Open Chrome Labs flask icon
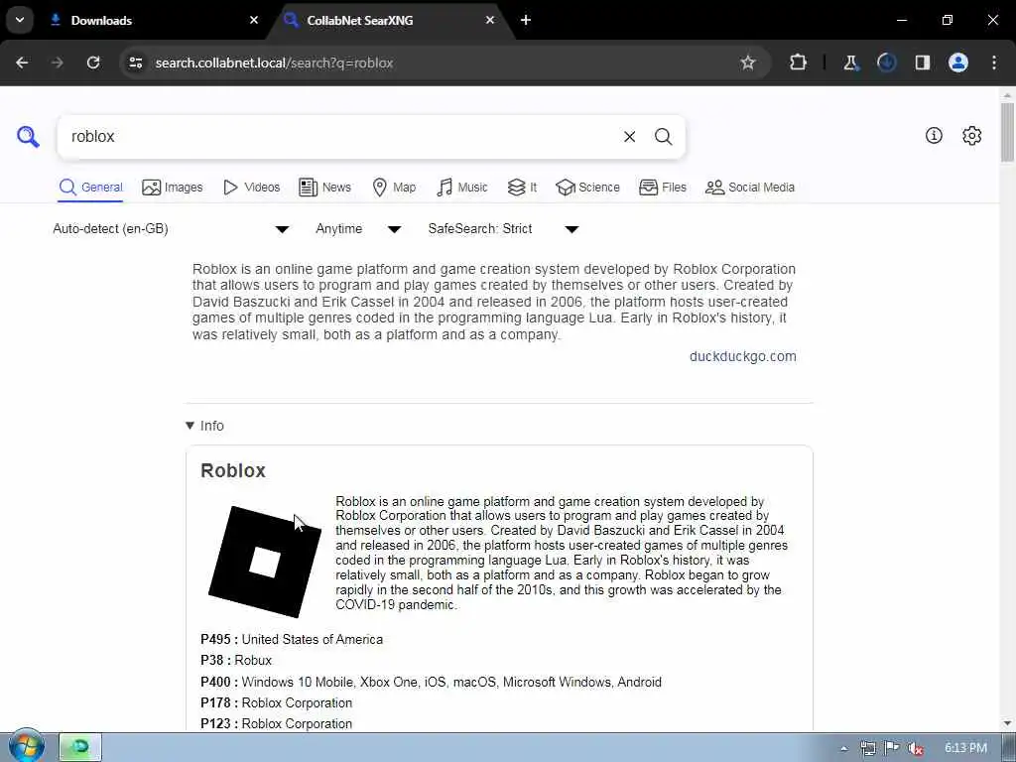The height and width of the screenshot is (762, 1016). pos(850,63)
